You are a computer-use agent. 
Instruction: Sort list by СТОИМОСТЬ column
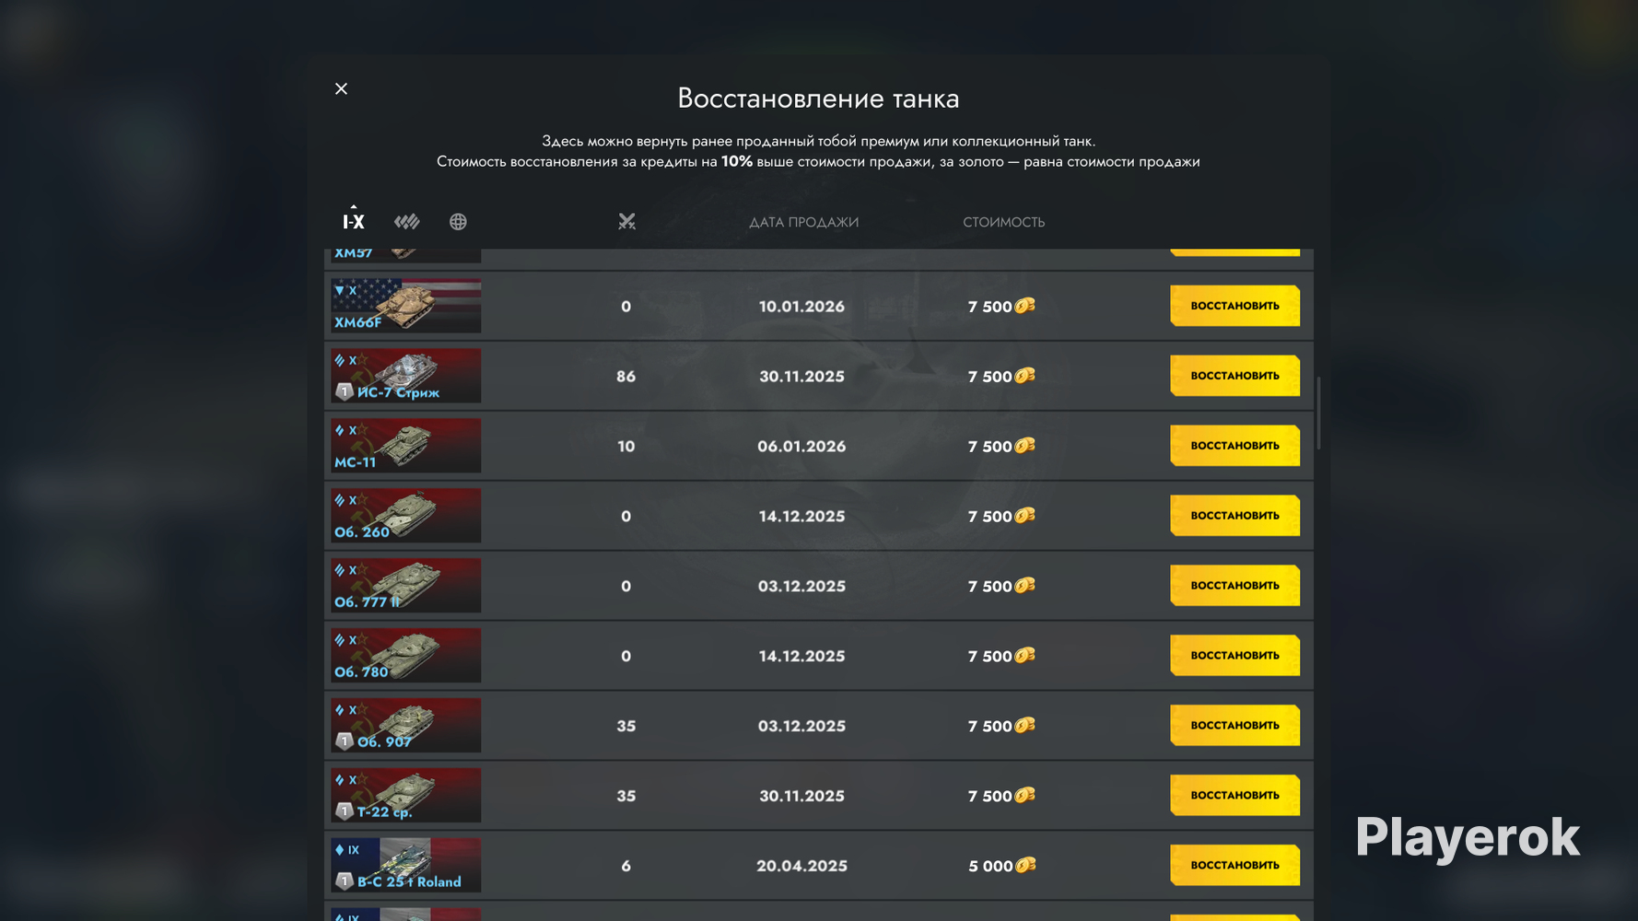(1003, 222)
